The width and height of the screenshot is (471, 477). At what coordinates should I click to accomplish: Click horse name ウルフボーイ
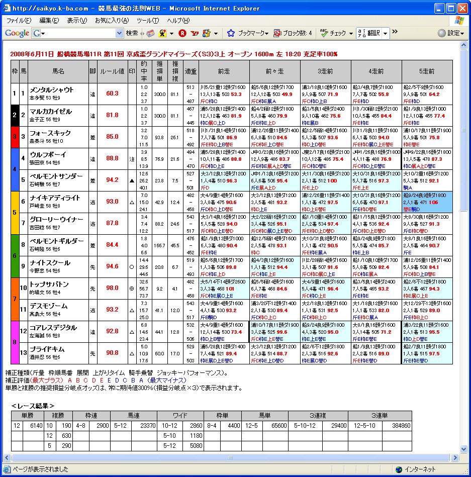(48, 154)
